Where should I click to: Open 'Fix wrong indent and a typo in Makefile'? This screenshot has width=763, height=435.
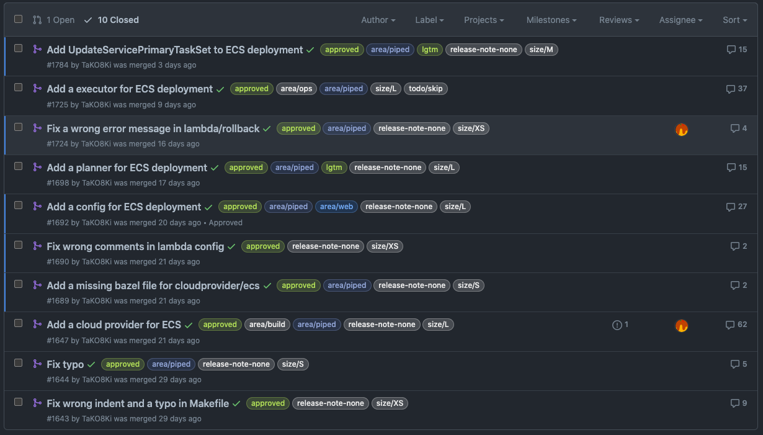pyautogui.click(x=138, y=403)
